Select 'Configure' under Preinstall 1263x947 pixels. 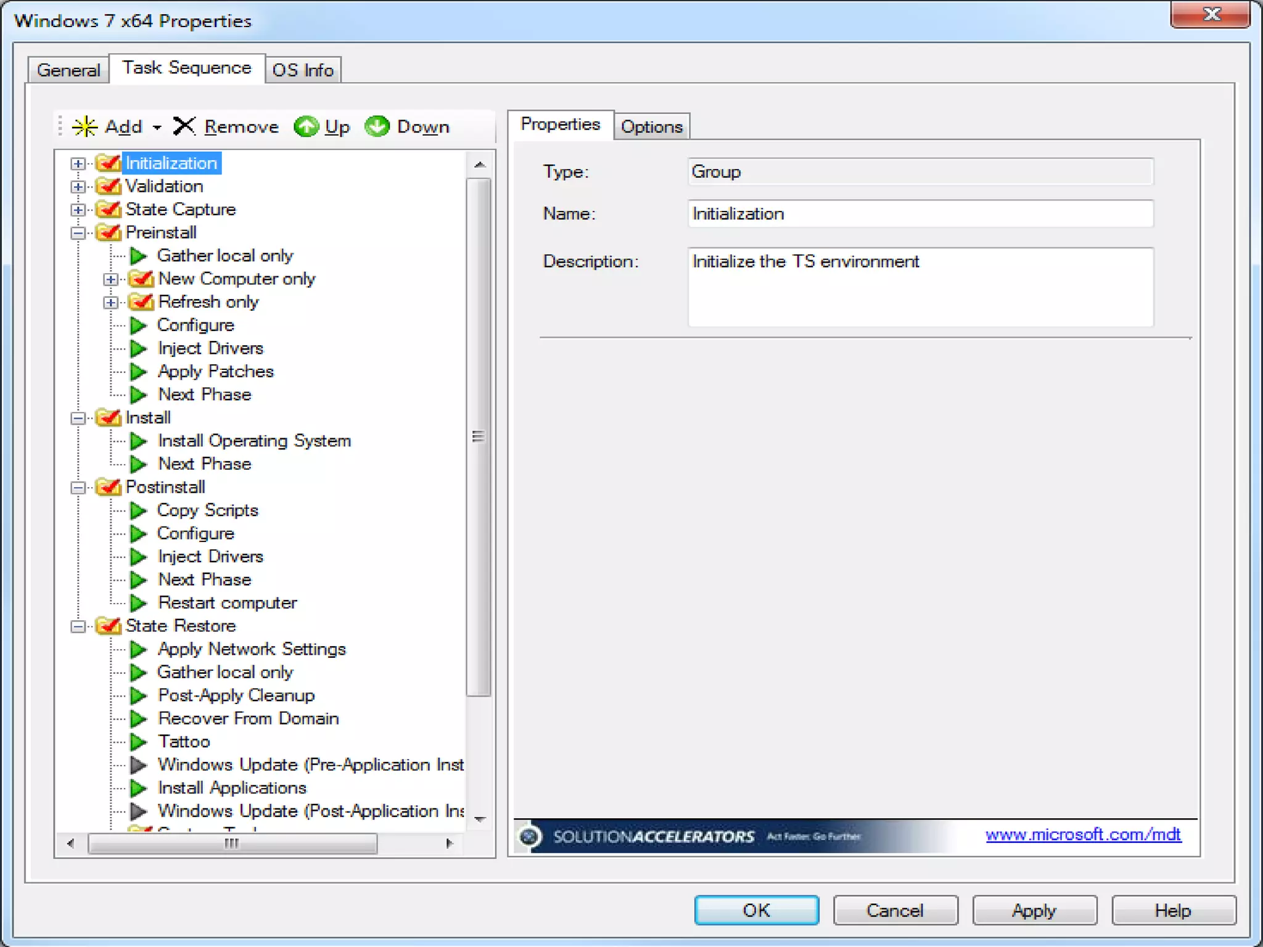(195, 326)
